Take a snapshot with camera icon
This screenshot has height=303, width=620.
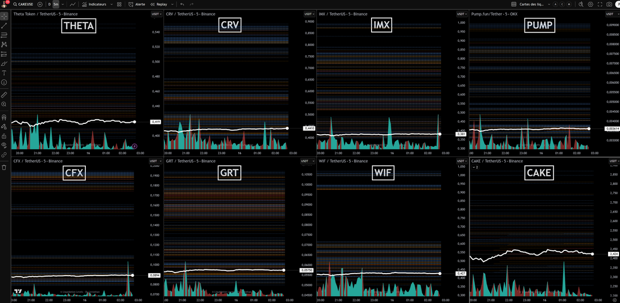click(609, 4)
